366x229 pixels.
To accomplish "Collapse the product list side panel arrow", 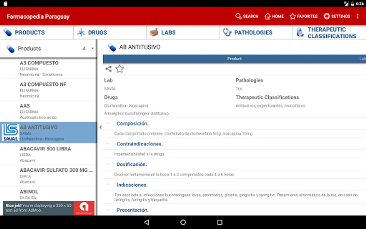I will coord(100,127).
